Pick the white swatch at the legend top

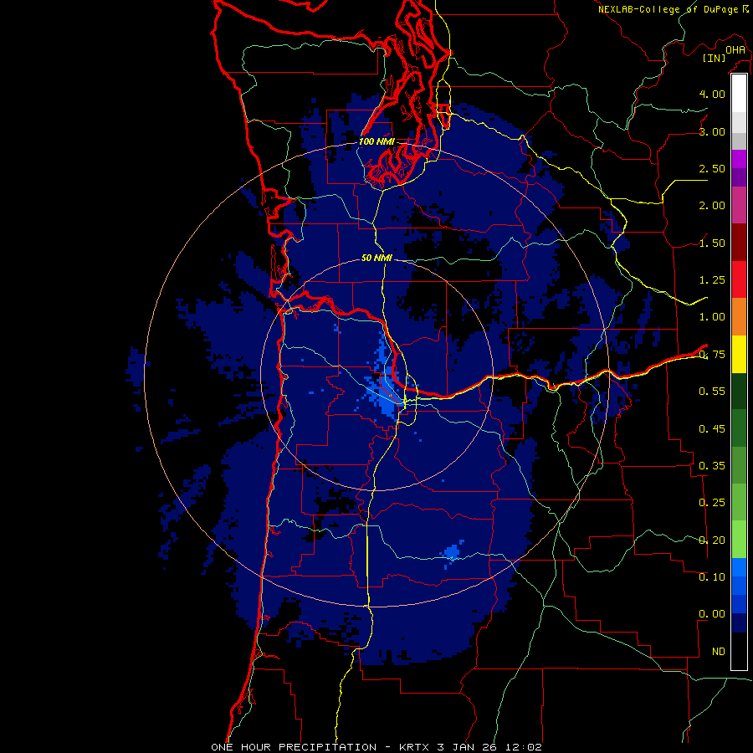coord(739,94)
